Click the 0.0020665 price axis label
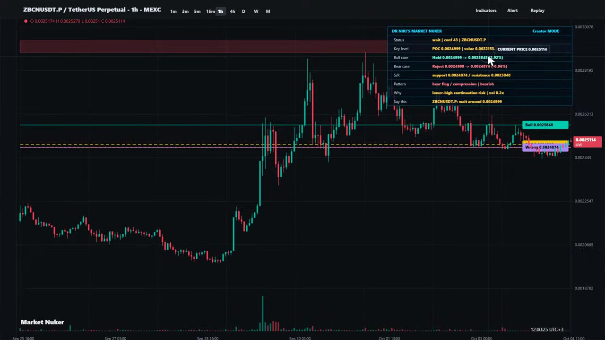The height and width of the screenshot is (340, 605). pos(584,245)
